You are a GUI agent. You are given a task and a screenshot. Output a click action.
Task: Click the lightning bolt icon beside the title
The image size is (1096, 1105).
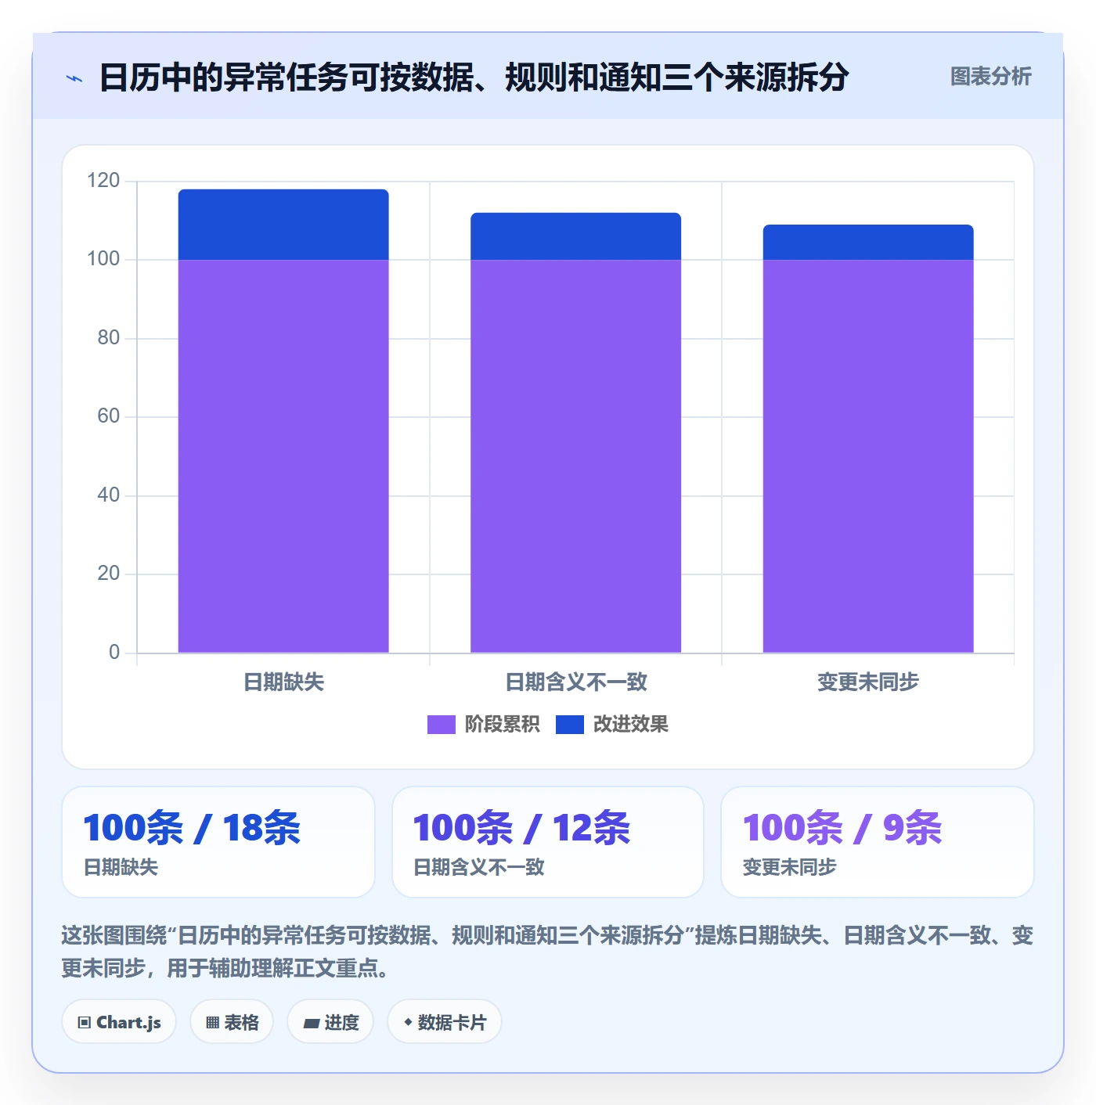point(74,78)
